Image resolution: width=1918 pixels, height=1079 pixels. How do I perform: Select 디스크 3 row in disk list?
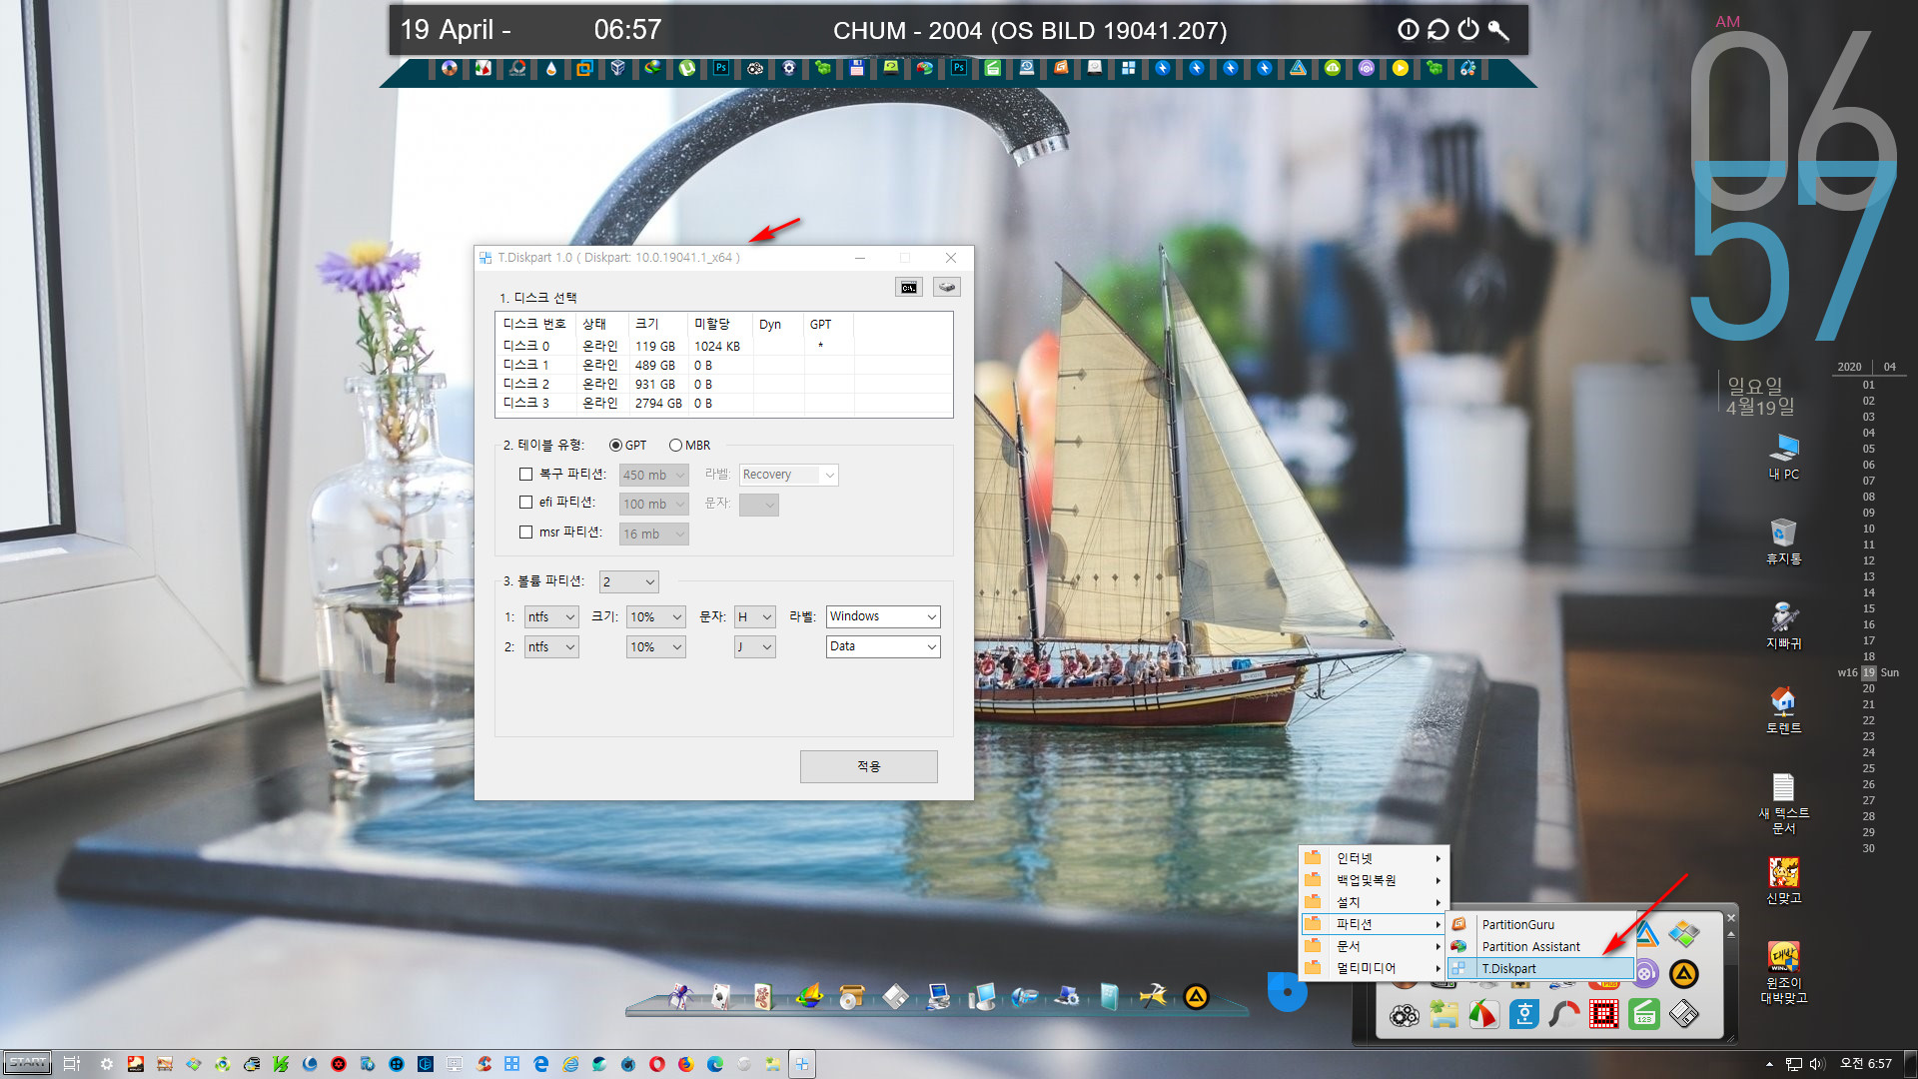click(723, 404)
